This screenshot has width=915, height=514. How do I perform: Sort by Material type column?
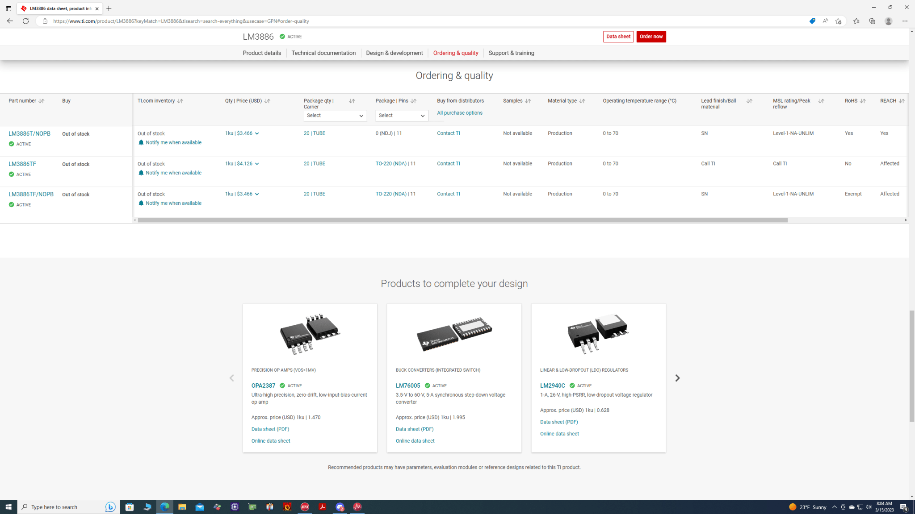click(582, 101)
